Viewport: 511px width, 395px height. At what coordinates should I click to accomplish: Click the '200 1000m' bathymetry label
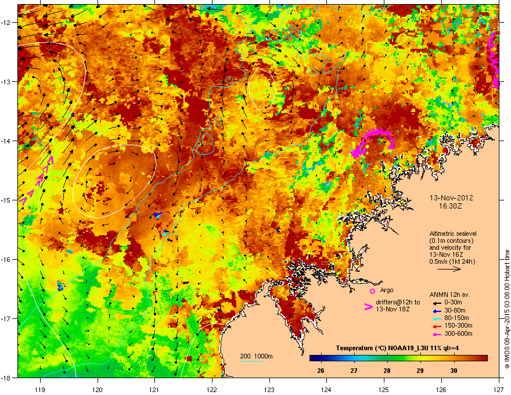click(x=256, y=356)
